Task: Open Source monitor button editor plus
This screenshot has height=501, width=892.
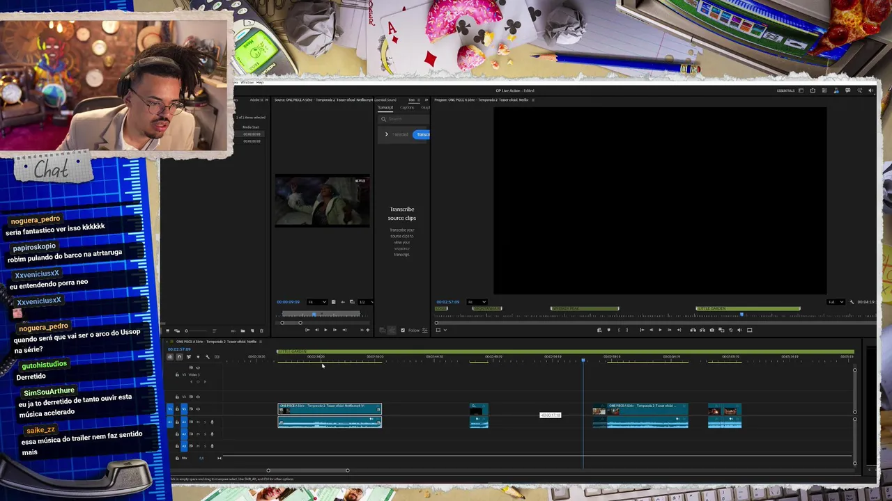Action: coord(368,330)
